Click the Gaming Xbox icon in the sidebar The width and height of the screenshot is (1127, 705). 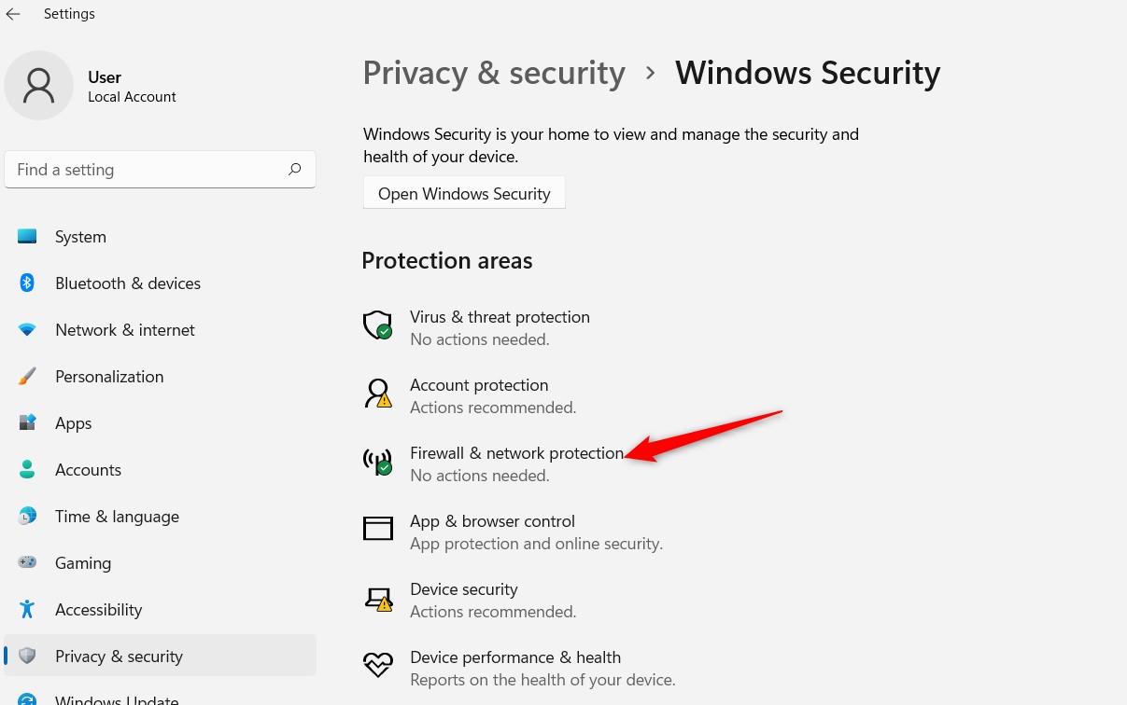click(28, 562)
